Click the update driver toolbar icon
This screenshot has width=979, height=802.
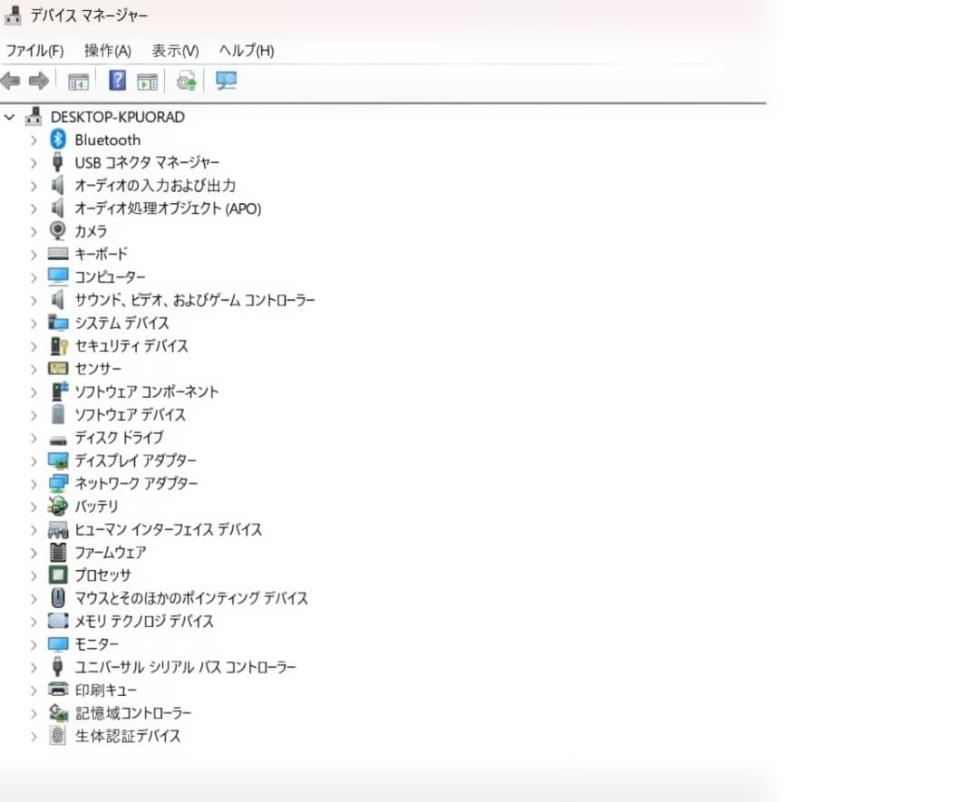click(187, 82)
